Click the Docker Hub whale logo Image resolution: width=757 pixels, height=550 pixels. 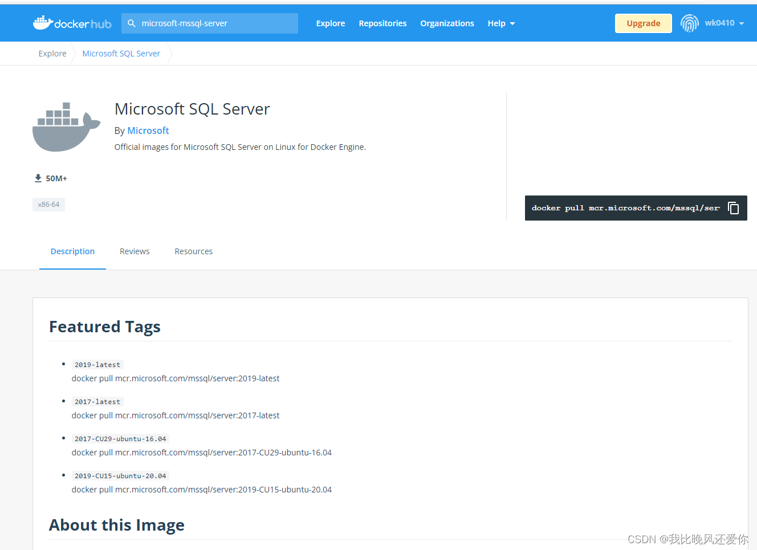[x=72, y=23]
